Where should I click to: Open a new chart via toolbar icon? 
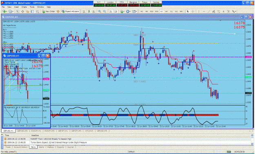[4, 11]
